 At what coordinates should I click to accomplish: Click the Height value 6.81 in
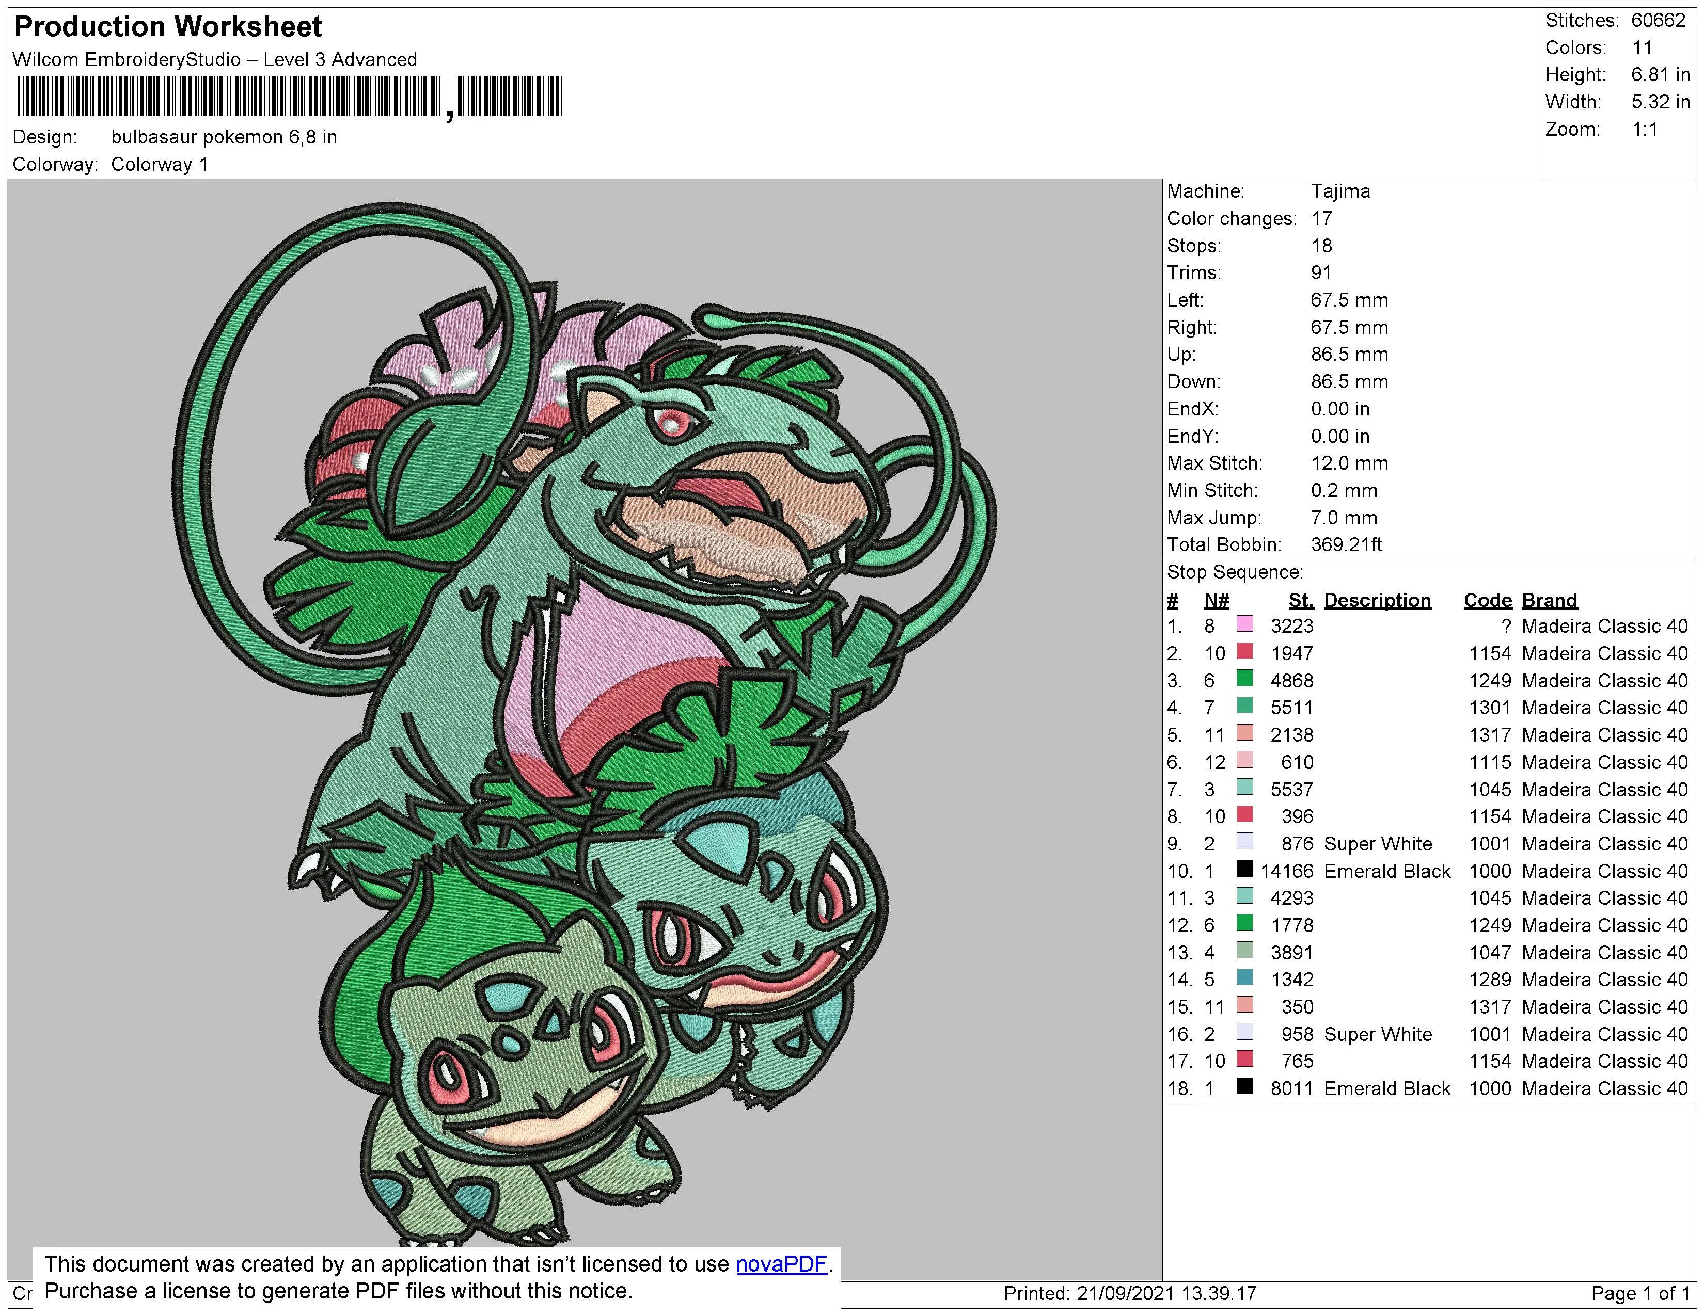[1660, 76]
